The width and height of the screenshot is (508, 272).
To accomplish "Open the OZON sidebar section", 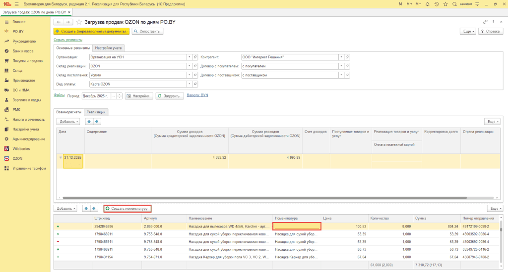I will (x=17, y=158).
